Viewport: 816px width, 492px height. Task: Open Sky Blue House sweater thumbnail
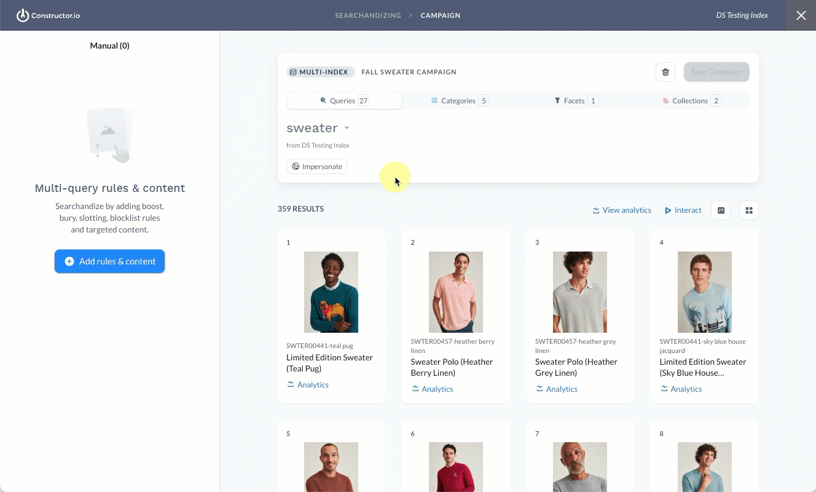[x=705, y=292]
